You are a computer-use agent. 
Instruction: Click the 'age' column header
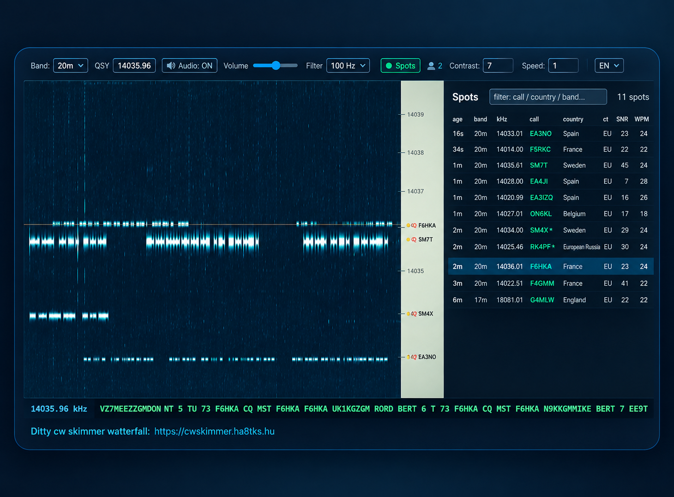coord(457,119)
